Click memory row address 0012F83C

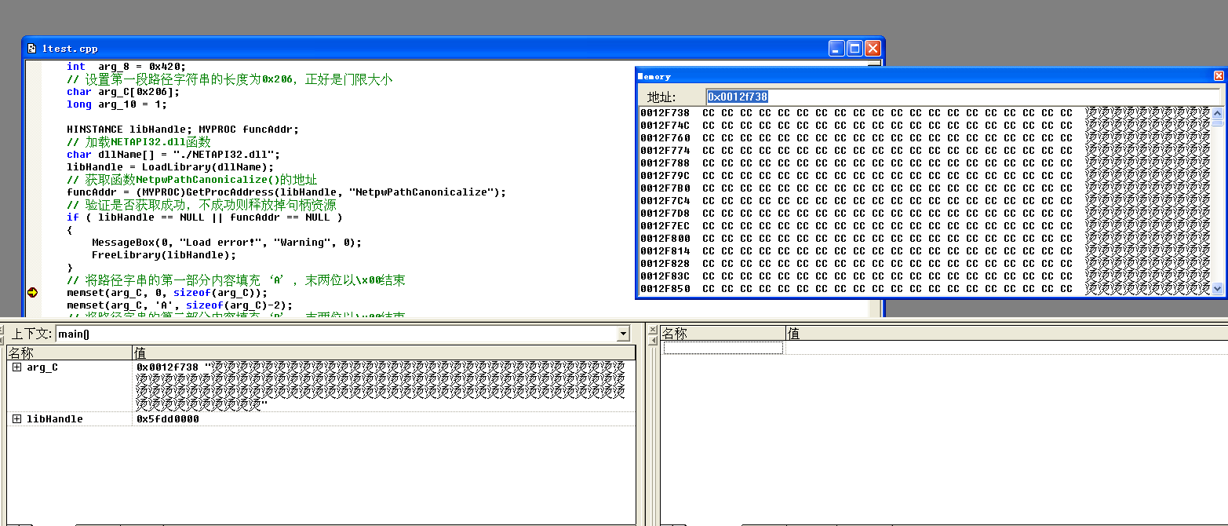[665, 276]
